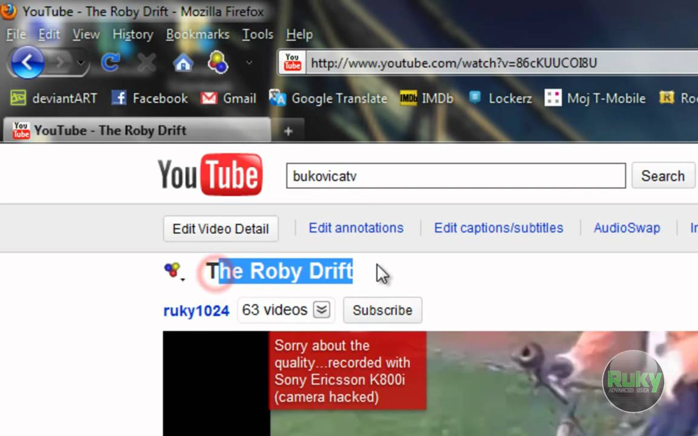Click the colored balls icon beside video title

[173, 269]
